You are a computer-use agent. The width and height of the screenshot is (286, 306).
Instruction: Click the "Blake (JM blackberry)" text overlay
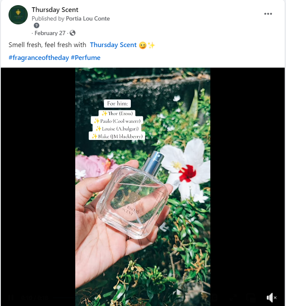[118, 136]
